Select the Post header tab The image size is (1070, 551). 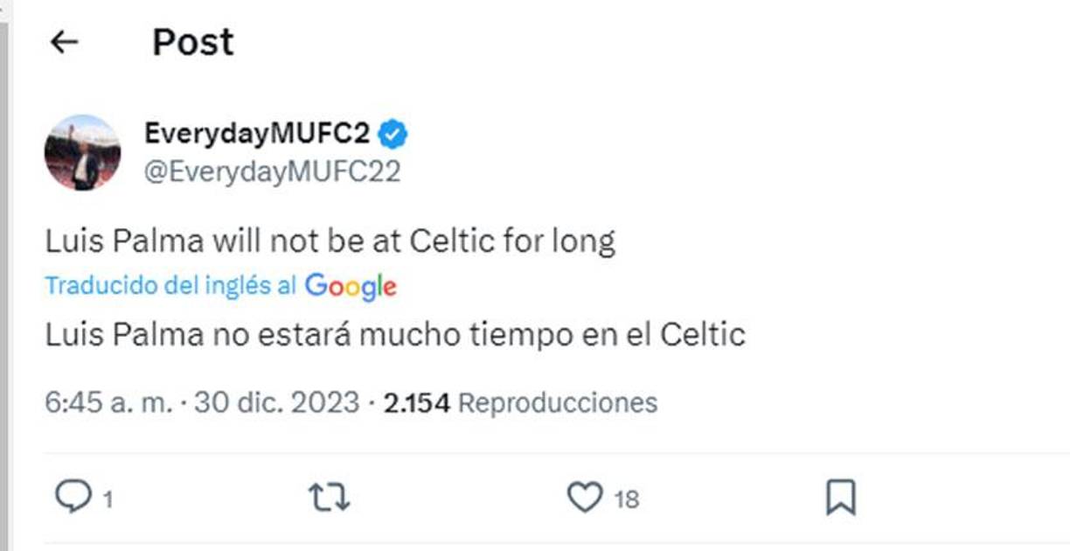pos(192,40)
